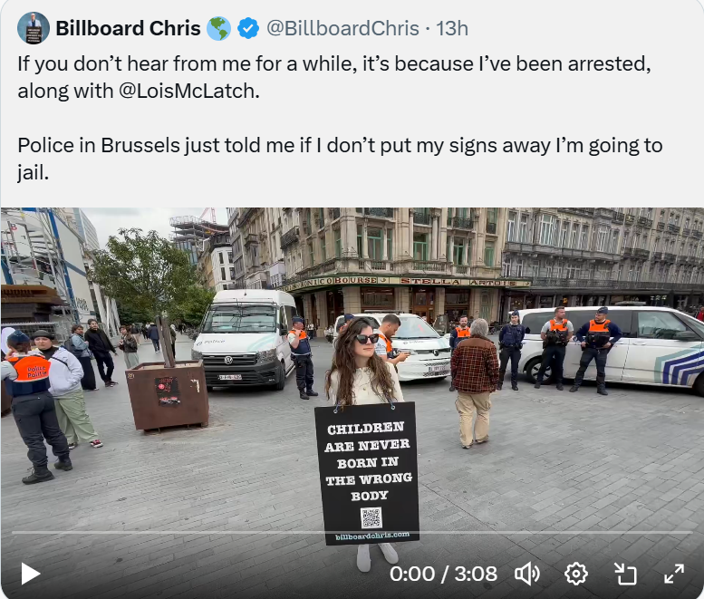The image size is (704, 599).
Task: Expand video to fullscreen
Action: (x=674, y=574)
